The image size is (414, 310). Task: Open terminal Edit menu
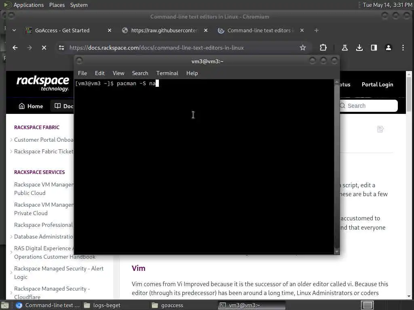point(100,73)
